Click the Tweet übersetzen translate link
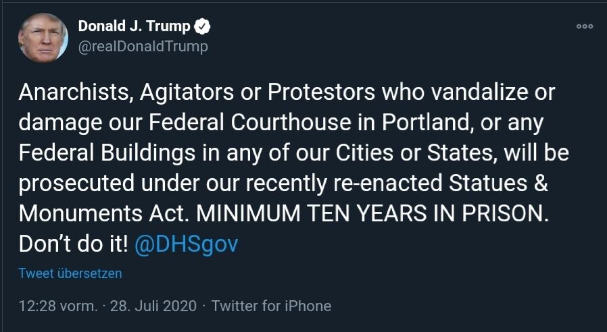The width and height of the screenshot is (607, 332). (x=70, y=273)
